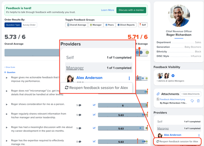
Task: Sort questions using the Question column header
Action: pyautogui.click(x=11, y=73)
